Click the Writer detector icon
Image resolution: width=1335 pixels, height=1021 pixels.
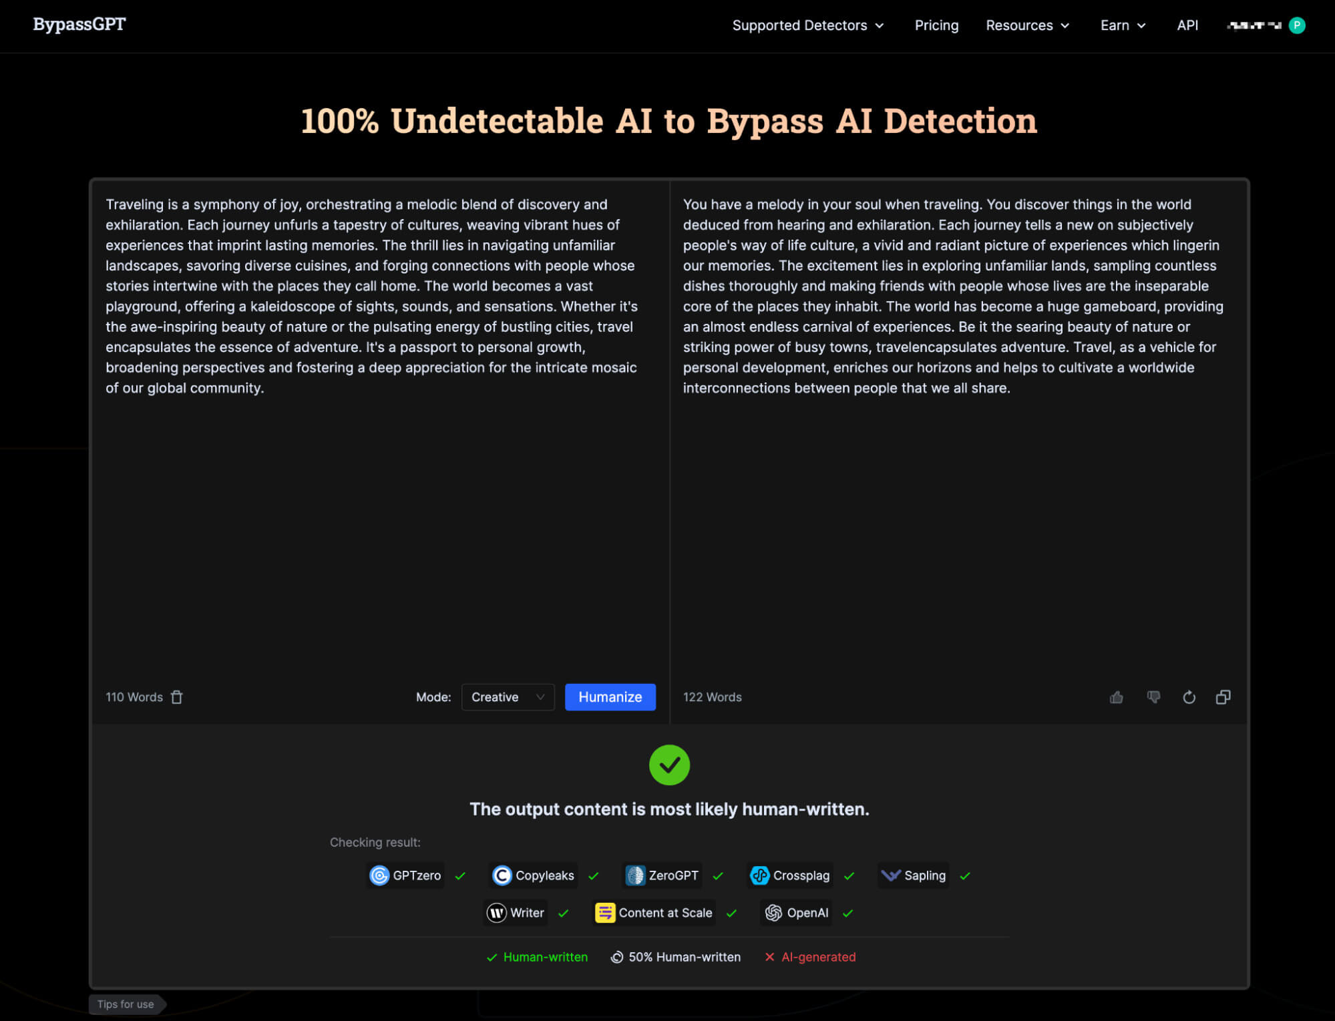[496, 913]
